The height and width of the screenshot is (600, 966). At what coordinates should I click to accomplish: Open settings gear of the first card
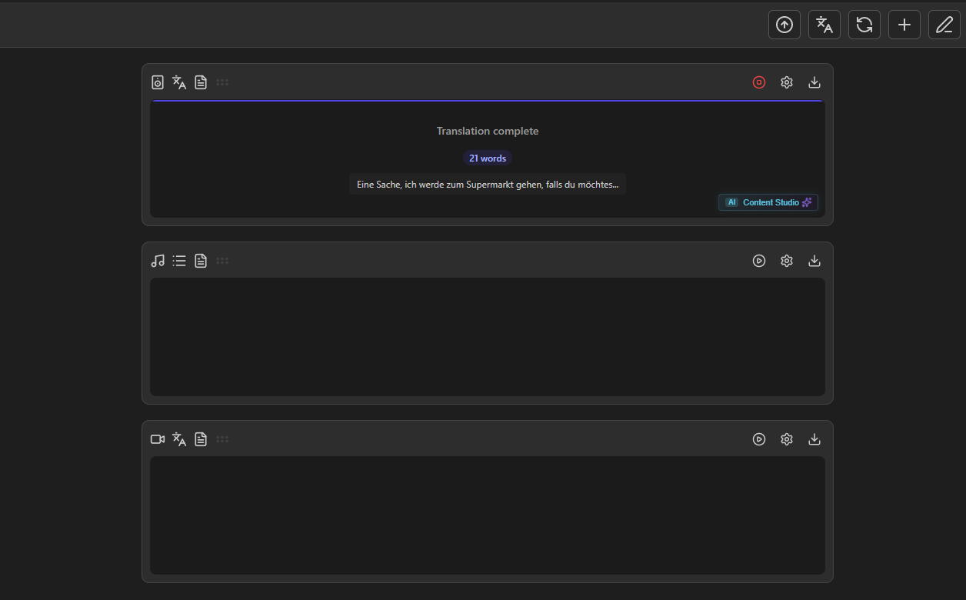click(787, 82)
